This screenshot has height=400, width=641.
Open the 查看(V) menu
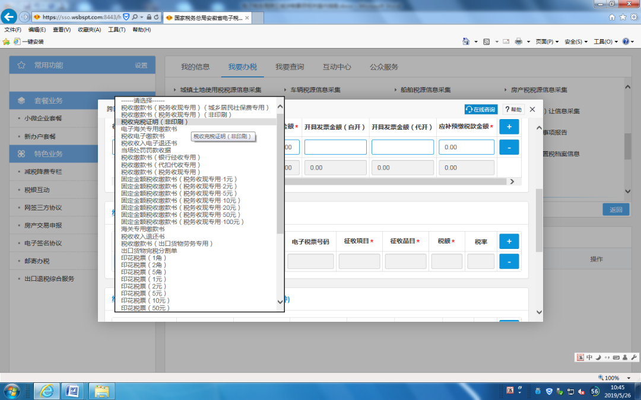coord(62,30)
